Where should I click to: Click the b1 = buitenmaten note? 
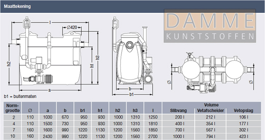[x=20, y=96]
